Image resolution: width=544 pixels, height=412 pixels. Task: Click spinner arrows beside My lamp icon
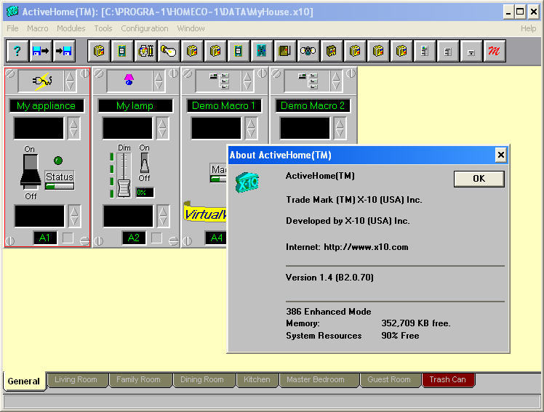tap(159, 80)
